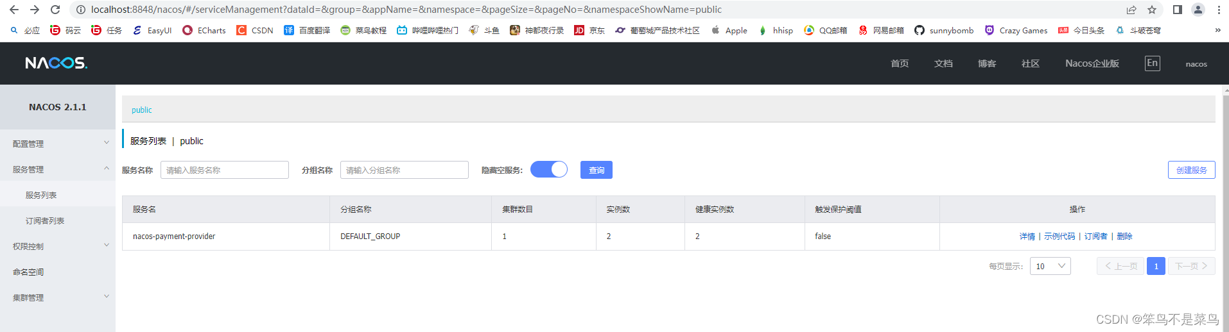Open the 哔哩哔哩热门 bookmark
This screenshot has height=332, width=1229.
pyautogui.click(x=428, y=30)
